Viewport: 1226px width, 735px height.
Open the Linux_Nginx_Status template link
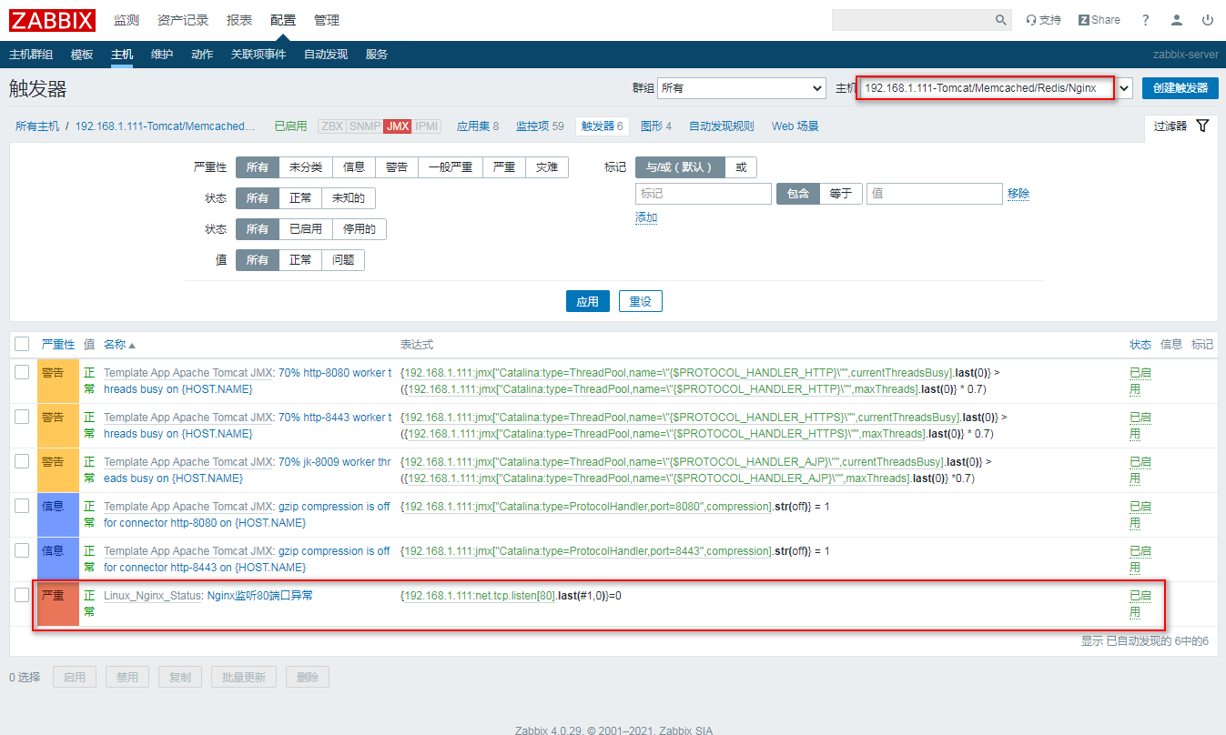152,596
